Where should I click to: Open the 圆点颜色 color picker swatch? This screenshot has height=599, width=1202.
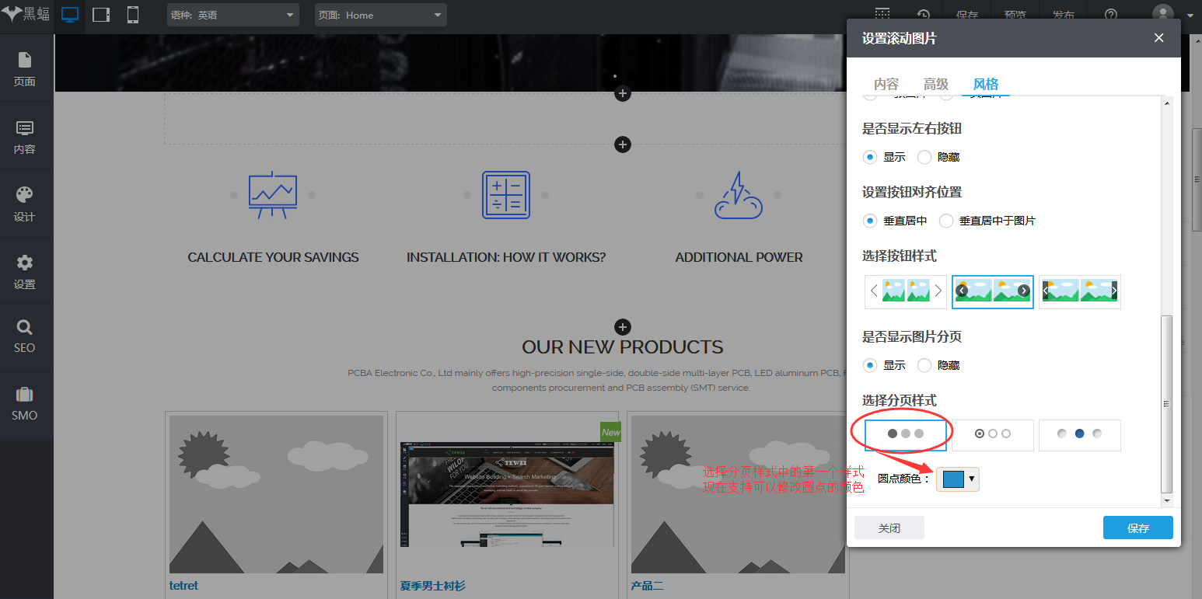coord(957,479)
